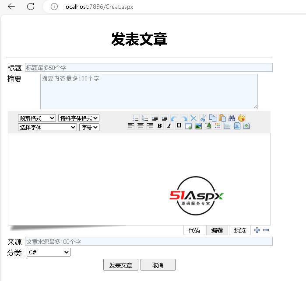Click the address bar URL localhost:7896/Creat.aspx
Screen dimensions: 306x281
(x=98, y=7)
